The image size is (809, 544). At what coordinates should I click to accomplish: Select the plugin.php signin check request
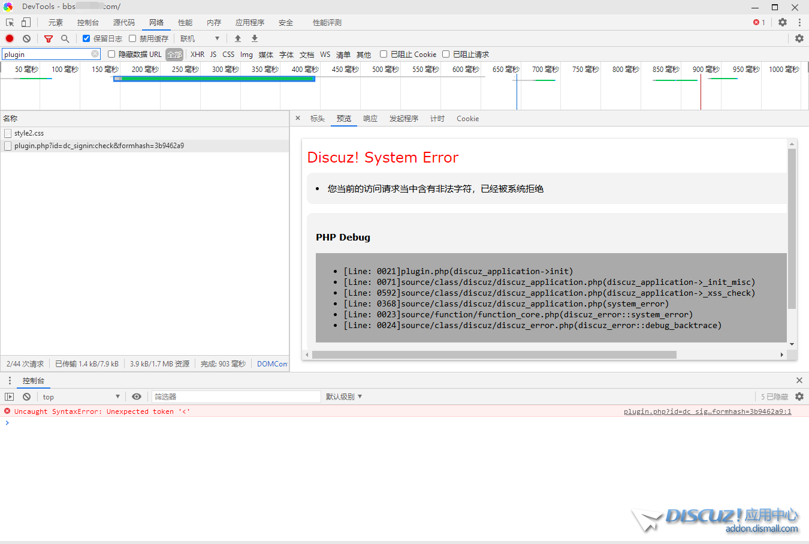point(144,146)
